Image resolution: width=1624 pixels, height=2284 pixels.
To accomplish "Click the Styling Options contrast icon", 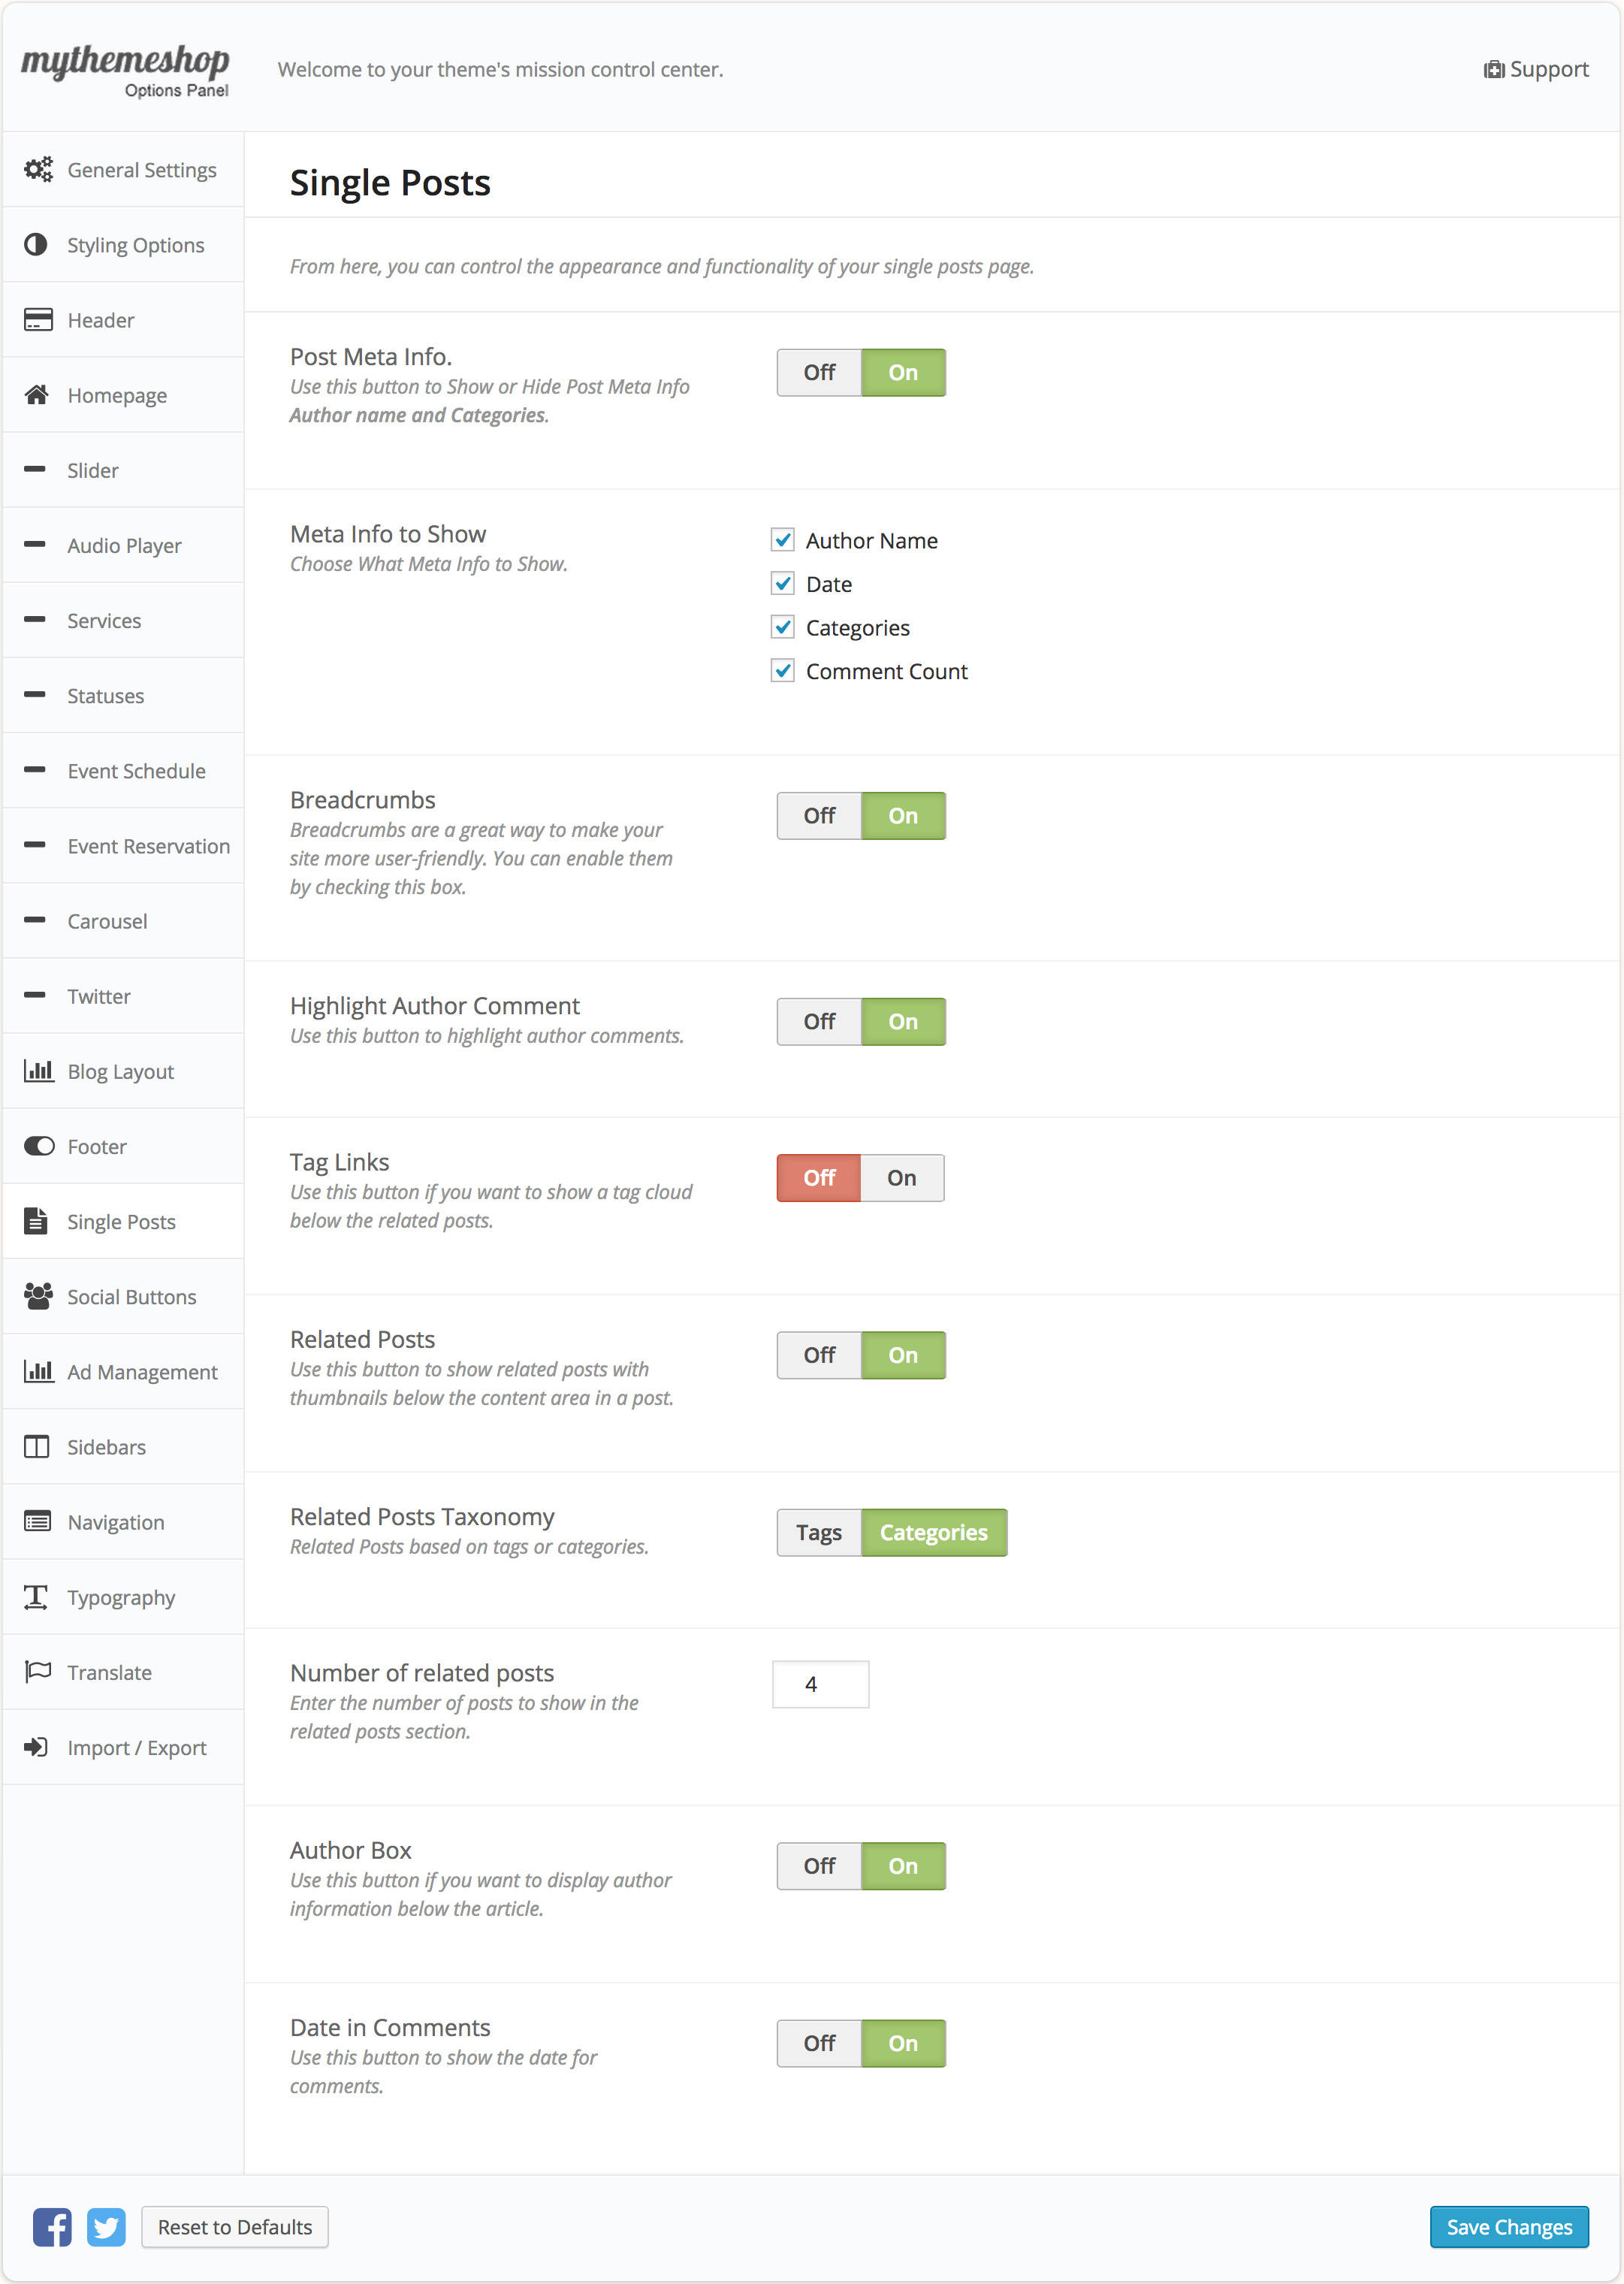I will (x=36, y=245).
